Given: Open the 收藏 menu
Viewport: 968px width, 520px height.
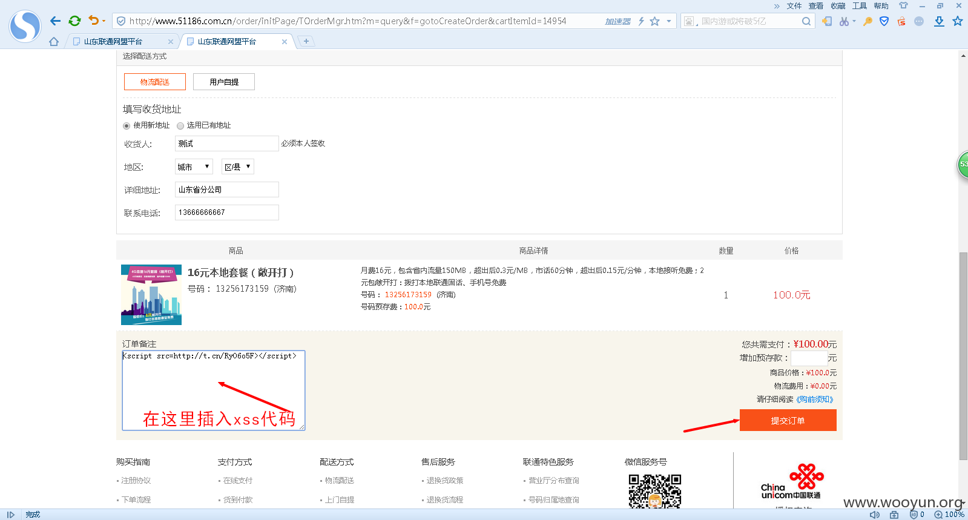Looking at the screenshot, I should tap(838, 6).
